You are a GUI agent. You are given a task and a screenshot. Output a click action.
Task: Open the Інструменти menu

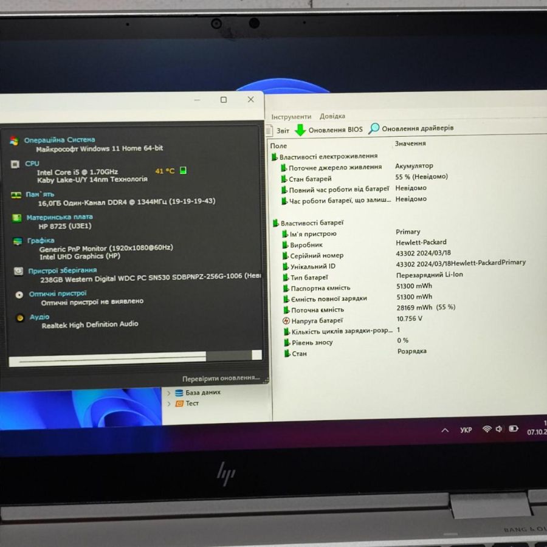(x=291, y=117)
